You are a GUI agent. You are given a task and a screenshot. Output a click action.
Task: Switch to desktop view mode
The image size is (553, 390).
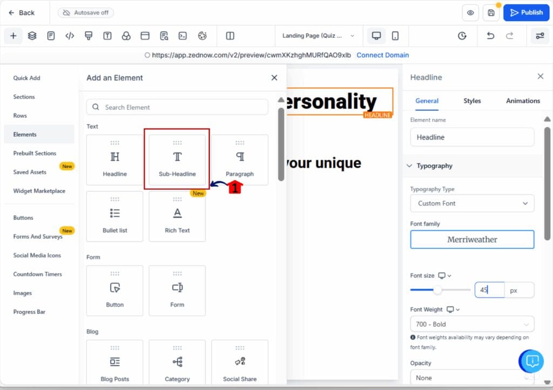click(x=376, y=36)
